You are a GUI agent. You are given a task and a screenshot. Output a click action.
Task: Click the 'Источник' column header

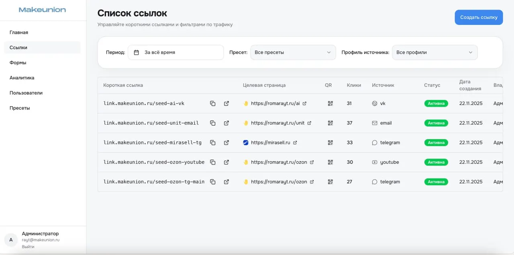pos(383,85)
